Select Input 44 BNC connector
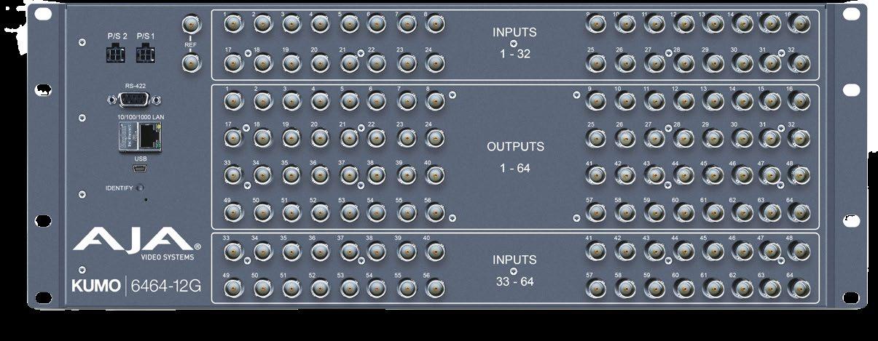This screenshot has width=878, height=341. point(683,251)
